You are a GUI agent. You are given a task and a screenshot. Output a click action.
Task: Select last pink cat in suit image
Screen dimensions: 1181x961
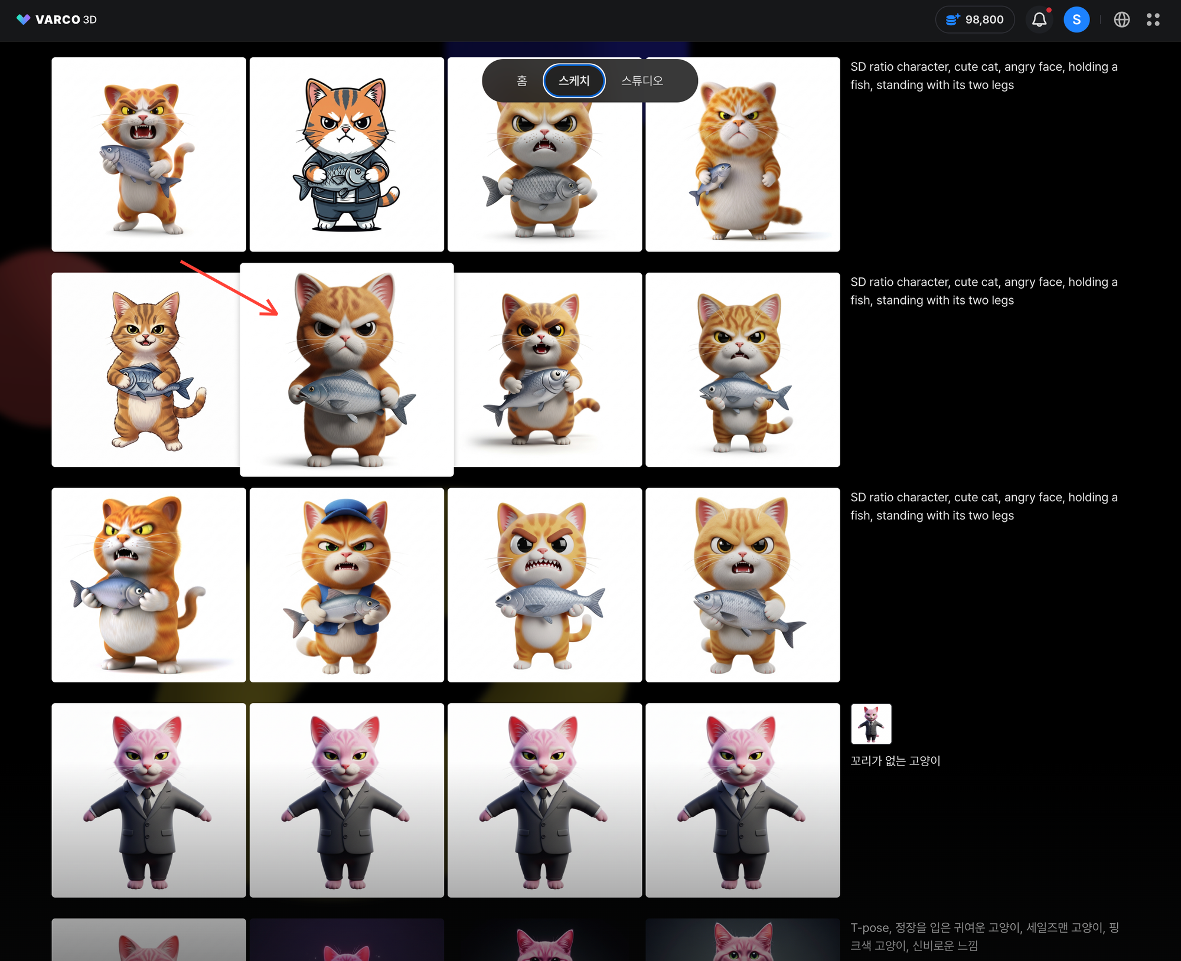click(742, 800)
